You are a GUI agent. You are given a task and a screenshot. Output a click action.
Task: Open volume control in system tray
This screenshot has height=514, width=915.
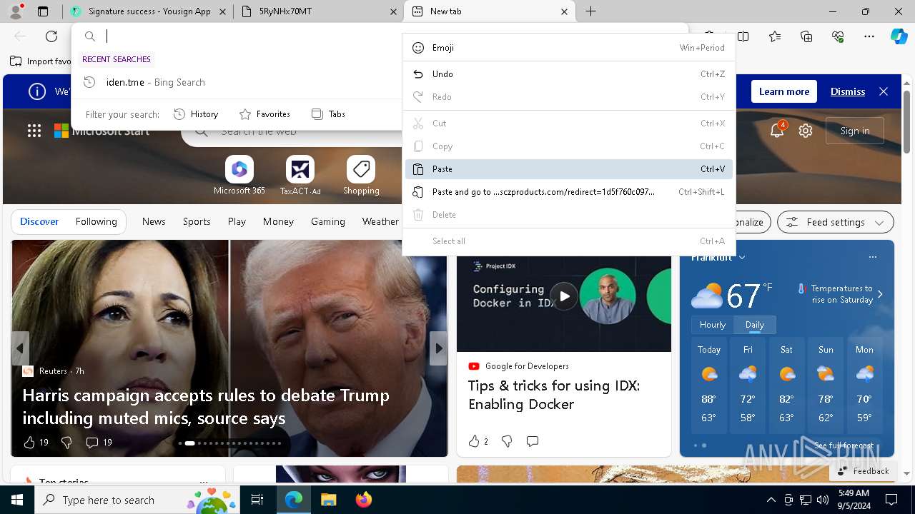[x=822, y=500]
